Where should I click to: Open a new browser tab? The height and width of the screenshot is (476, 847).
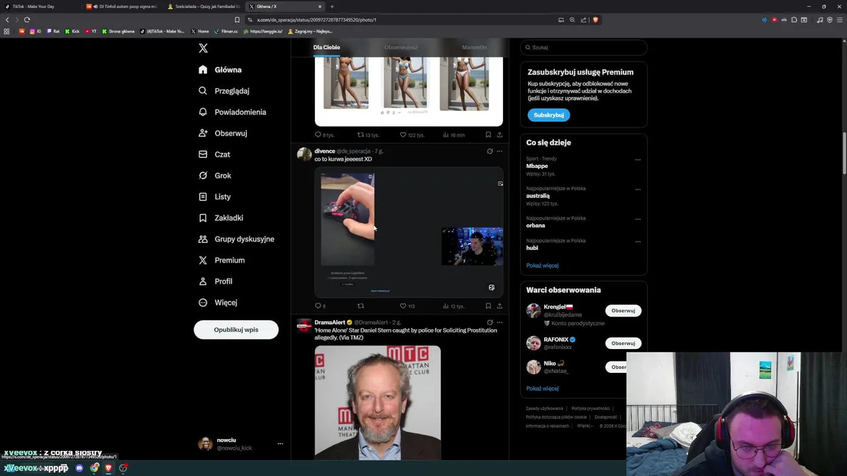click(x=332, y=7)
